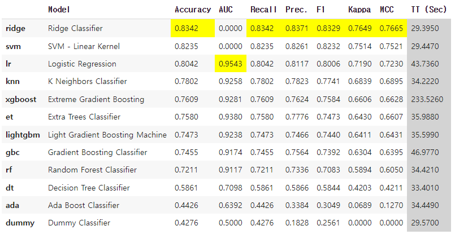Select the Recall column header
455x239 pixels.
coord(263,10)
